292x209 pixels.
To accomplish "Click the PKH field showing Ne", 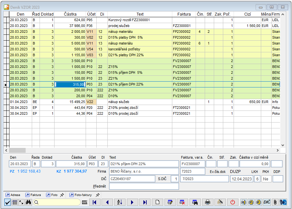I will [x=266, y=179].
